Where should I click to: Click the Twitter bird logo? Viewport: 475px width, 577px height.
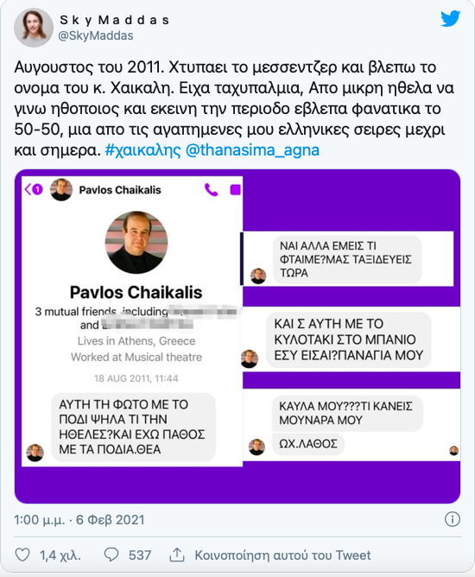point(450,18)
